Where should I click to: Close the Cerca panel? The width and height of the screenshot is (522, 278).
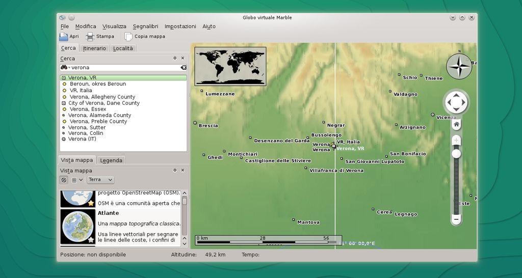coord(182,59)
